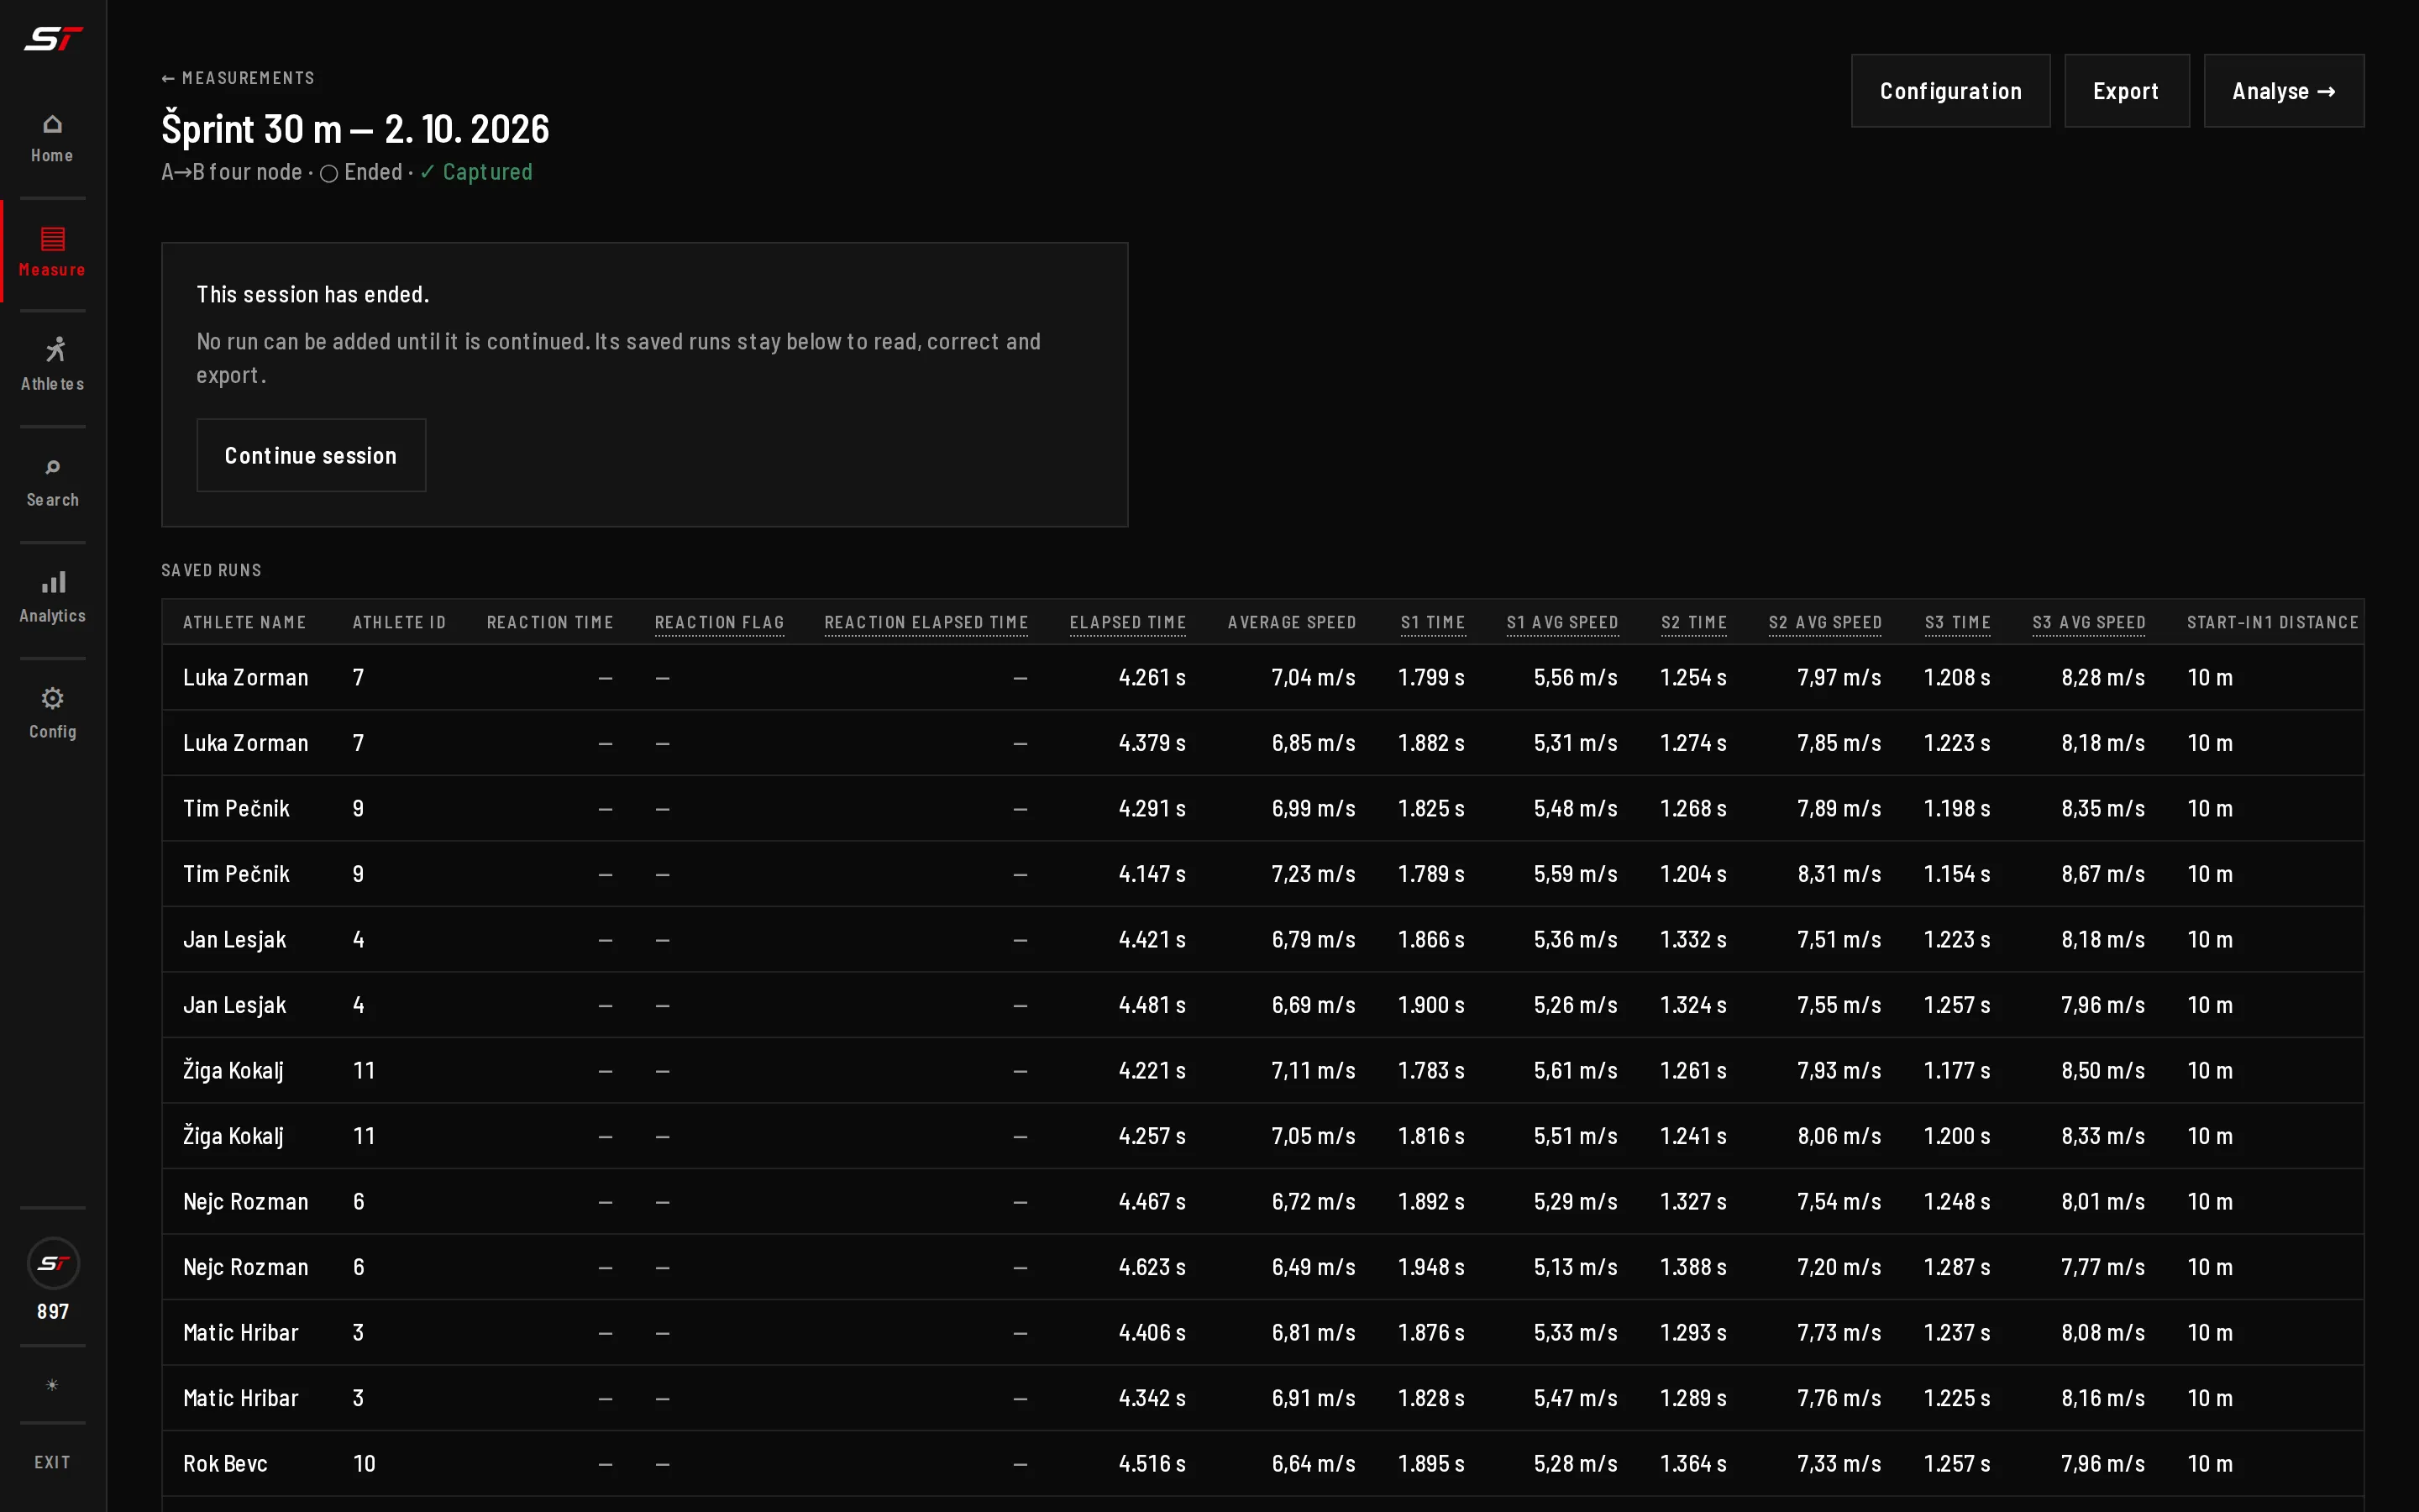Click the Ended status indicator
The height and width of the screenshot is (1512, 2419).
point(362,172)
